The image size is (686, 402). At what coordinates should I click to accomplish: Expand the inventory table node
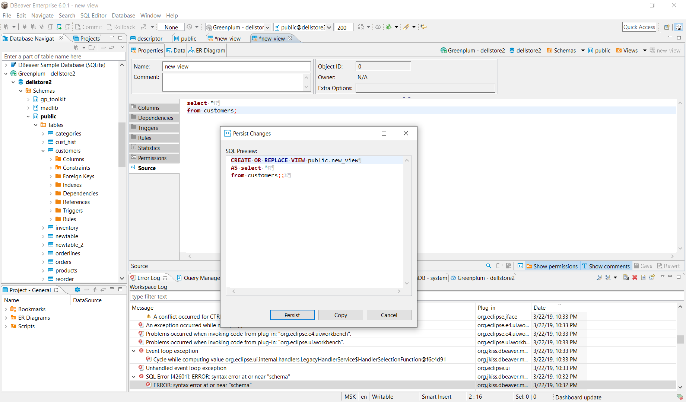43,228
